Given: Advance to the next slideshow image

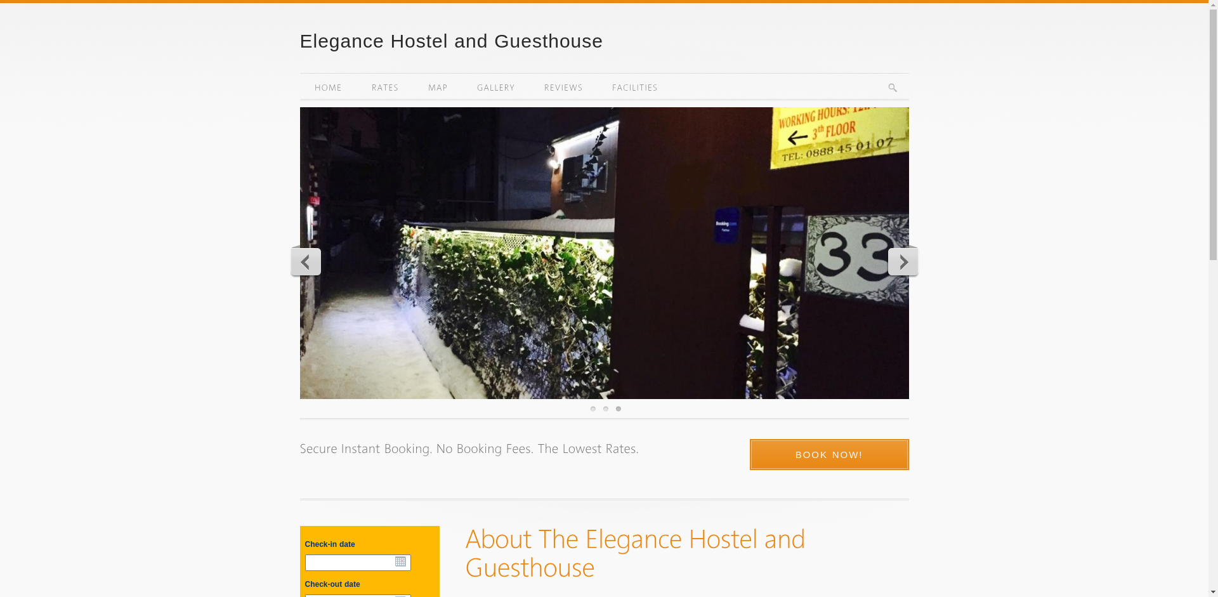Looking at the screenshot, I should coord(903,261).
